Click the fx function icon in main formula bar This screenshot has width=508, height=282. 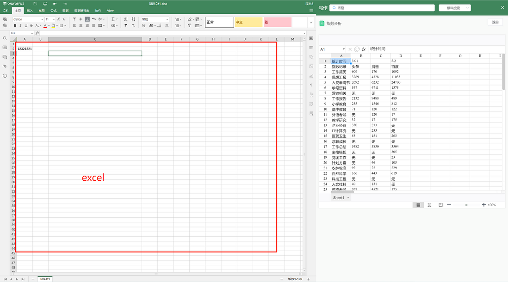[x=37, y=33]
